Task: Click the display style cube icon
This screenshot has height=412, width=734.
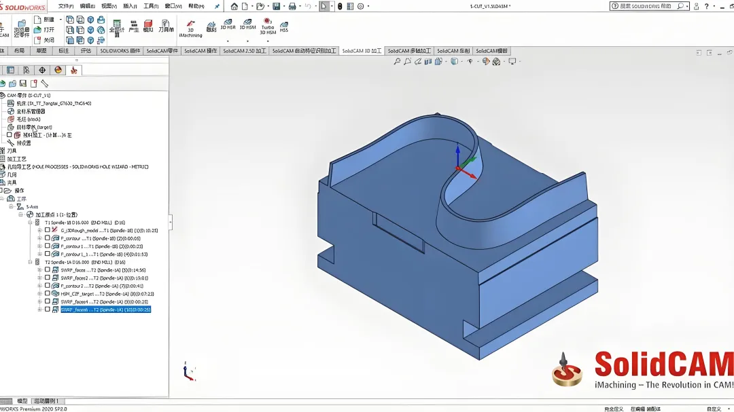Action: (x=454, y=61)
